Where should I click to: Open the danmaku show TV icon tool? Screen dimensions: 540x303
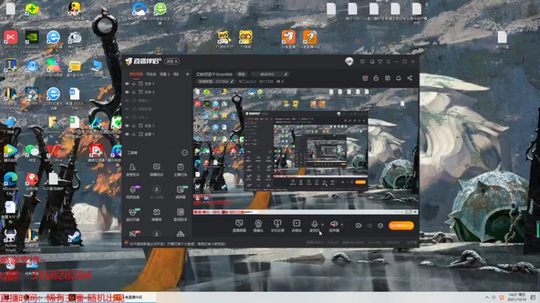click(157, 215)
